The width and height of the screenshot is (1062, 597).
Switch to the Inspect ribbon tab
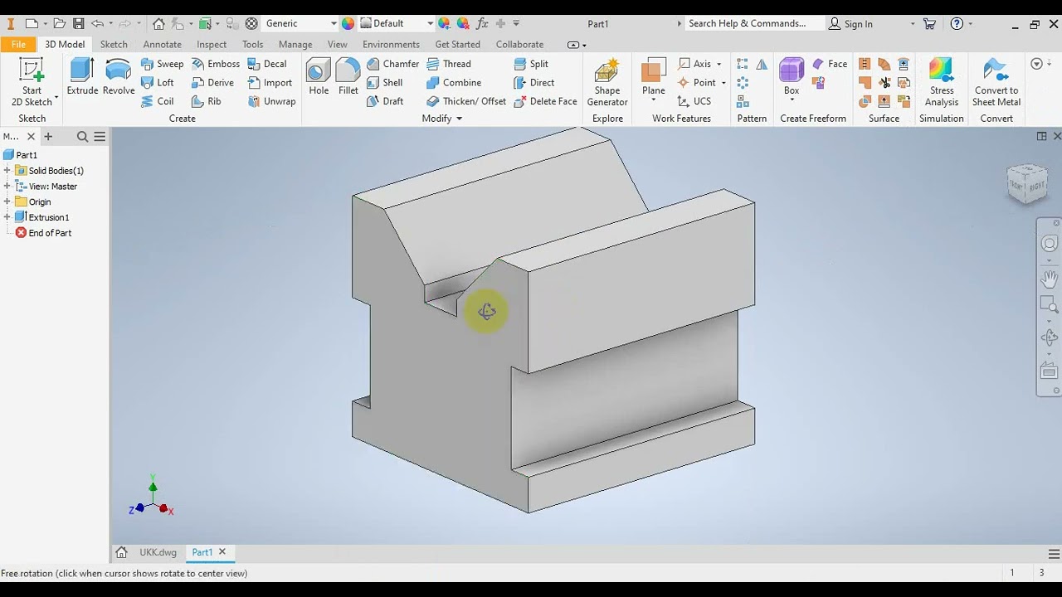[x=212, y=44]
